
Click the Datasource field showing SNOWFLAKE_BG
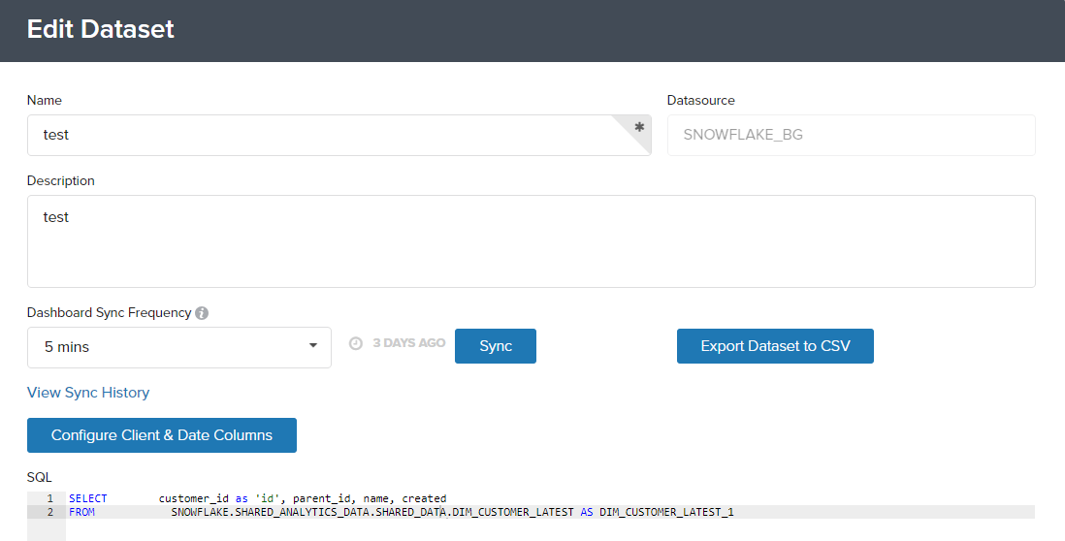[851, 135]
